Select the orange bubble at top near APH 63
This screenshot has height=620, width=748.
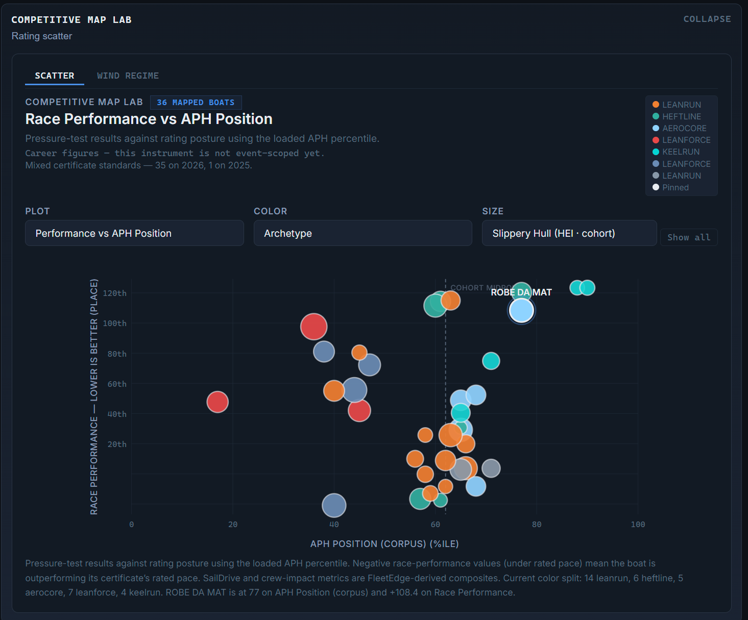(450, 301)
